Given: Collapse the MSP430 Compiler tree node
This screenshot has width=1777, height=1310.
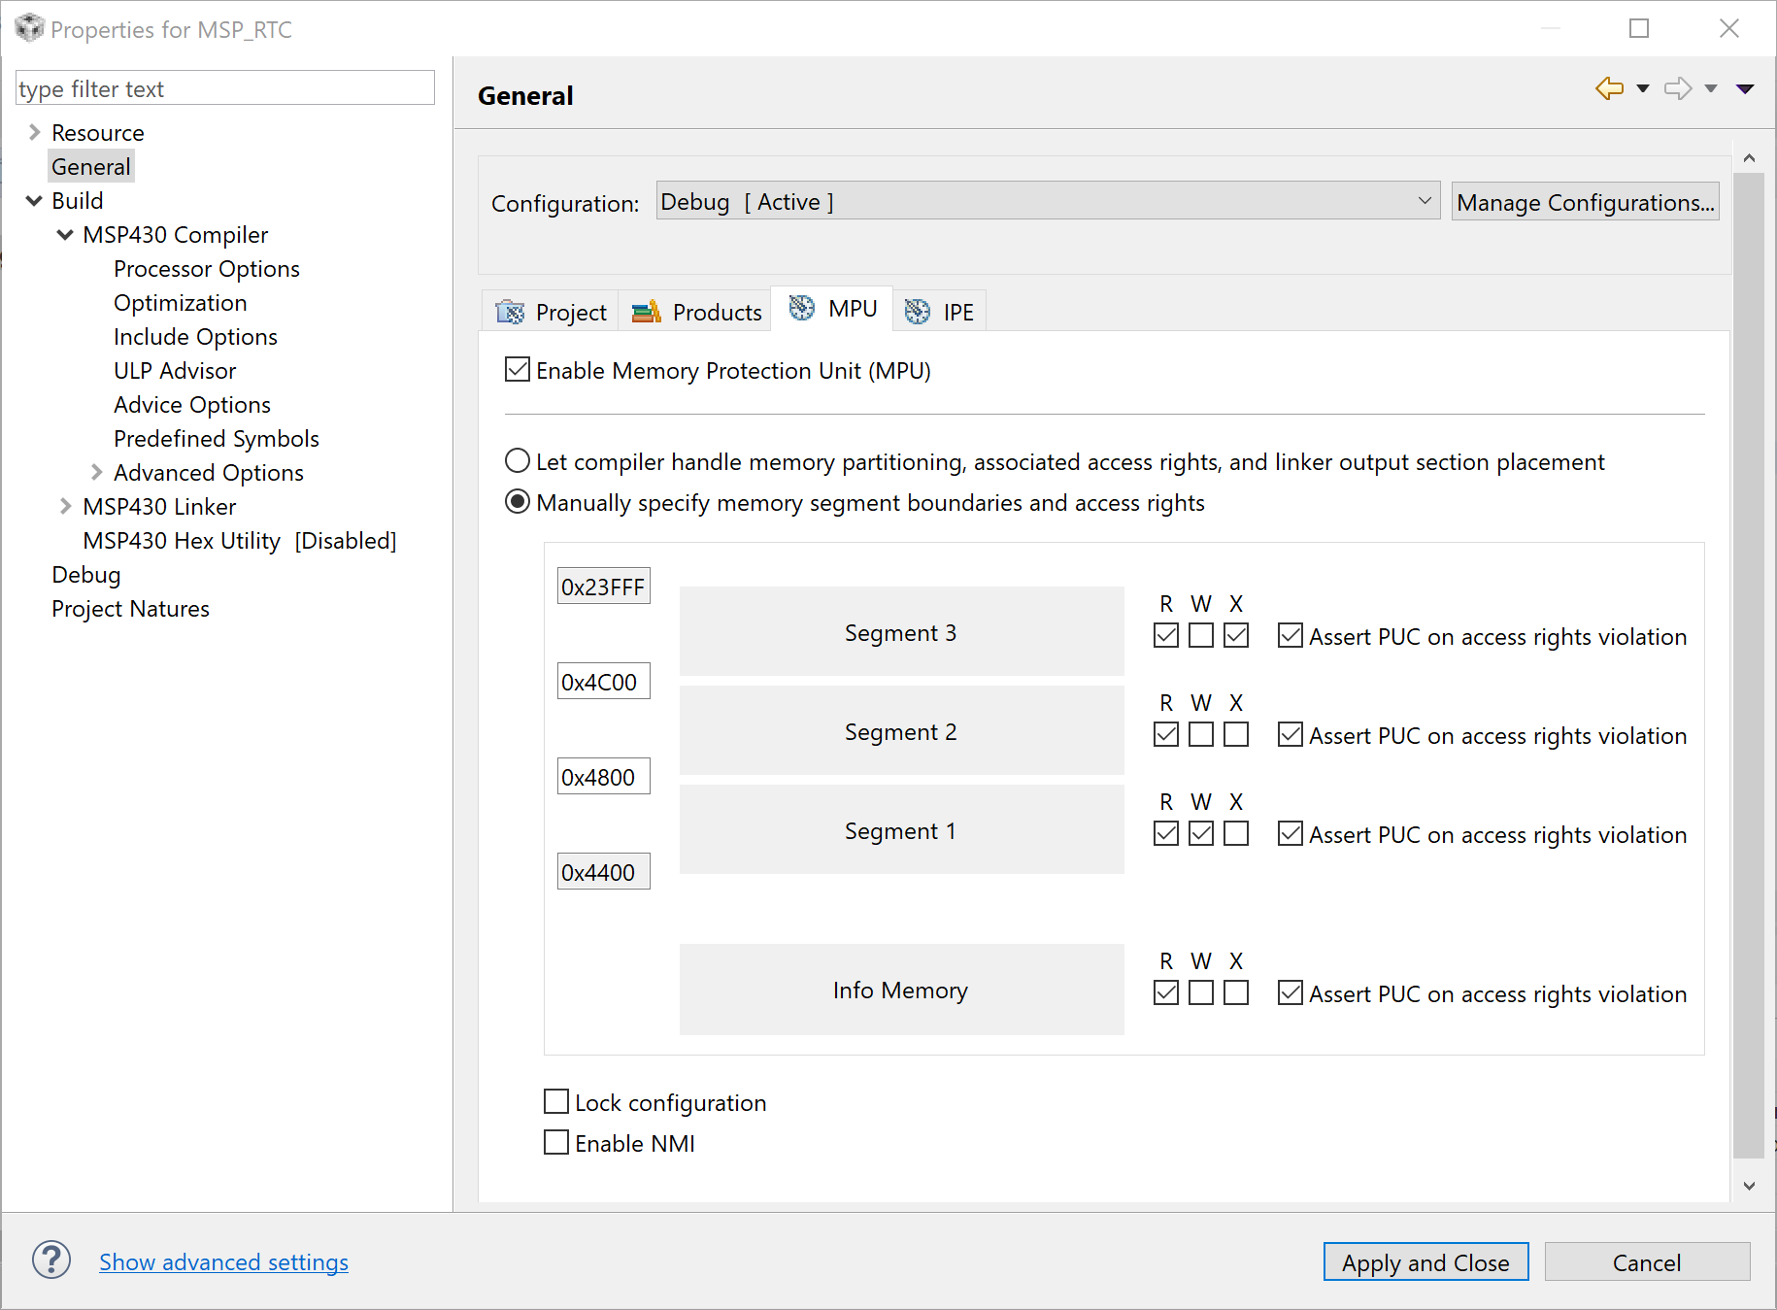Looking at the screenshot, I should point(65,234).
